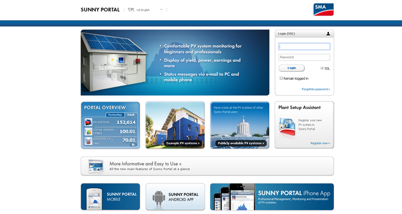The height and width of the screenshot is (214, 402).
Task: Click the Login button
Action: coord(291,68)
